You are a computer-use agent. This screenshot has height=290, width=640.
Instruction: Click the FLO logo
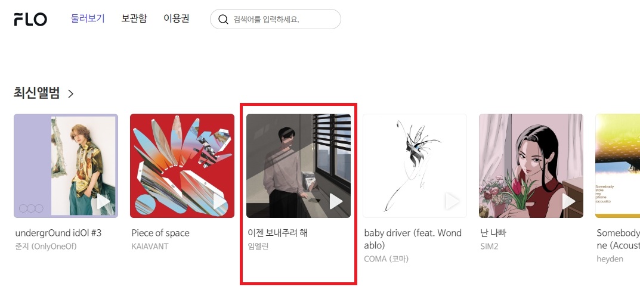pyautogui.click(x=30, y=19)
